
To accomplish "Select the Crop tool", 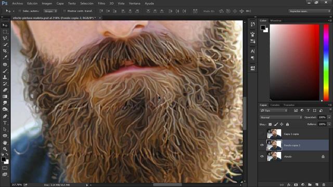I will pyautogui.click(x=5, y=51).
